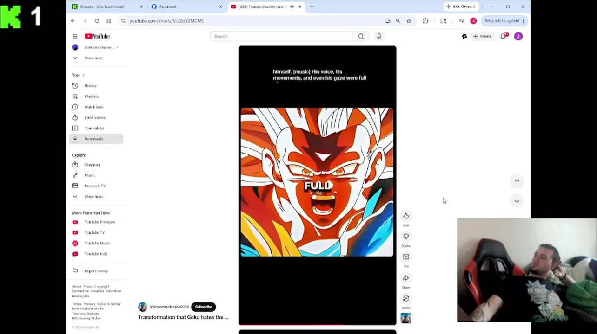Open the YouTube hamburger guide menu

pyautogui.click(x=75, y=36)
